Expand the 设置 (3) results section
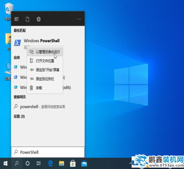 19,117
